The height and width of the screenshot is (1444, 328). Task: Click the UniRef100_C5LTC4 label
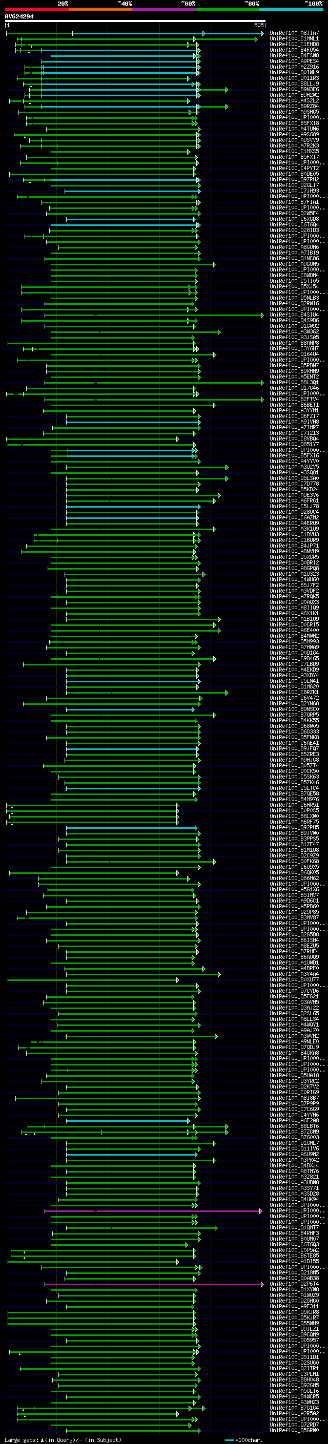pyautogui.click(x=294, y=788)
